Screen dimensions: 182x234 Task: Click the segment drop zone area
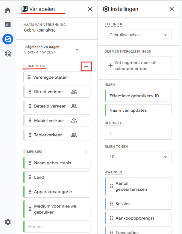[x=138, y=65]
